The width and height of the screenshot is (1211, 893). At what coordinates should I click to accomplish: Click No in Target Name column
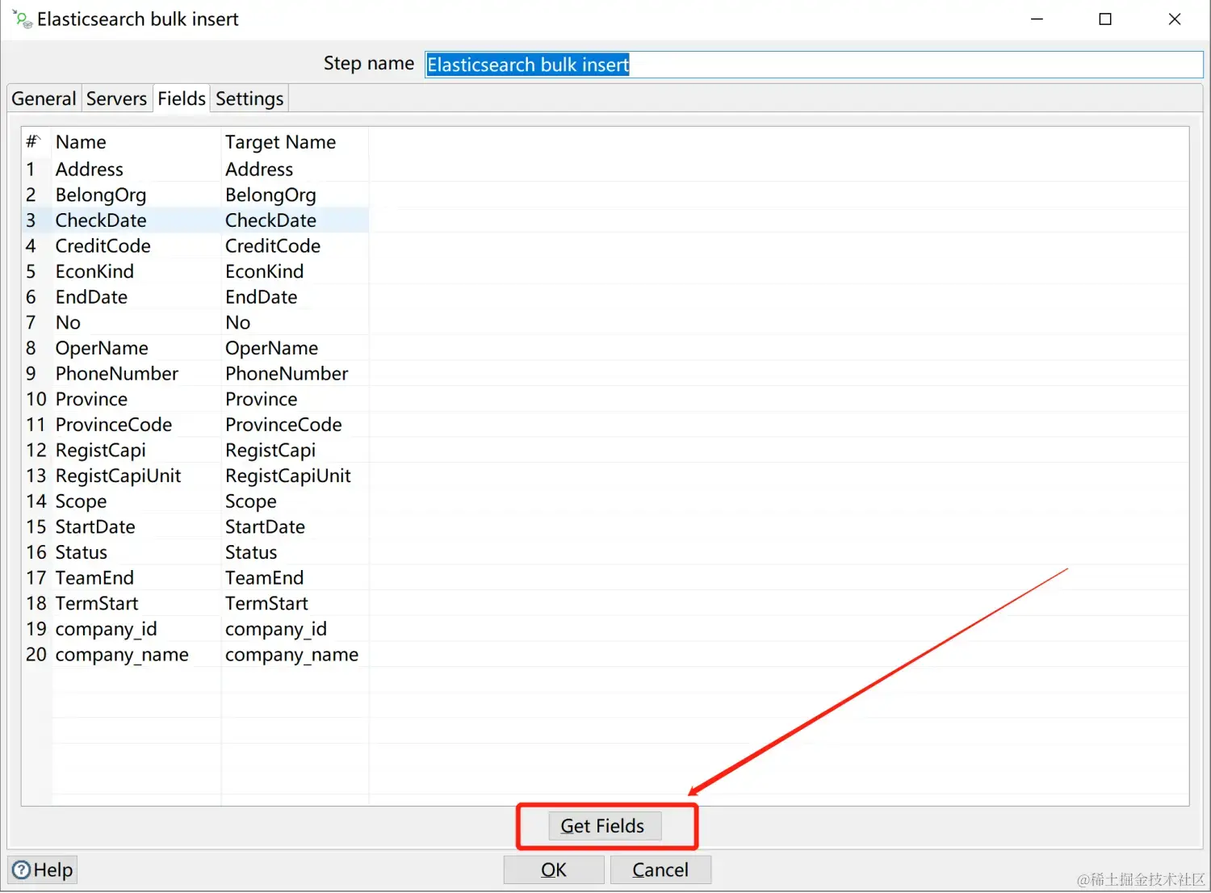295,323
